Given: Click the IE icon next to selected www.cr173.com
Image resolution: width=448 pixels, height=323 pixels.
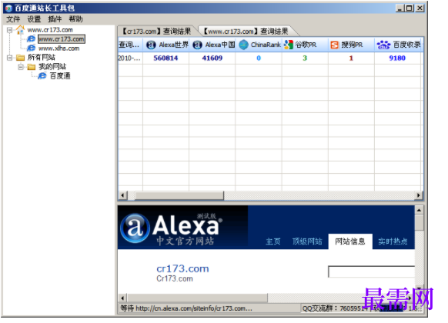Looking at the screenshot, I should [x=31, y=38].
